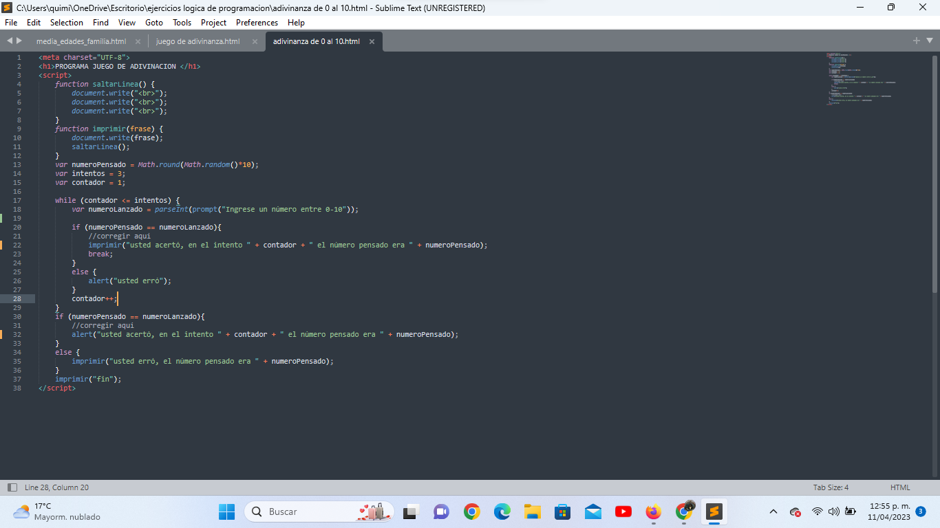The width and height of the screenshot is (940, 528).
Task: Open the Find menu
Action: [100, 23]
